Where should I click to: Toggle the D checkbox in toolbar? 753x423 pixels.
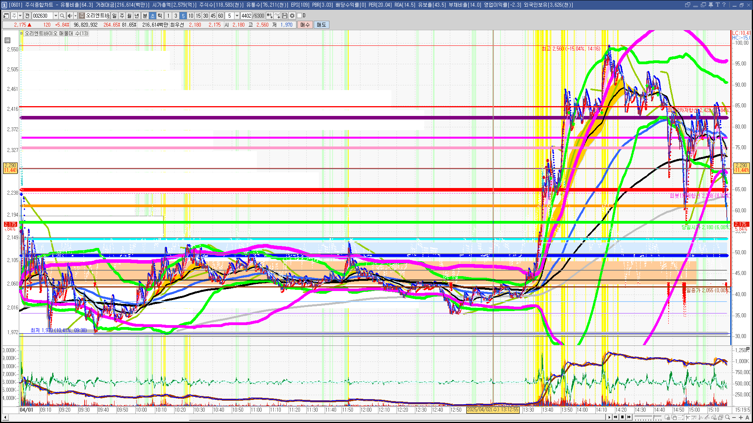300,16
